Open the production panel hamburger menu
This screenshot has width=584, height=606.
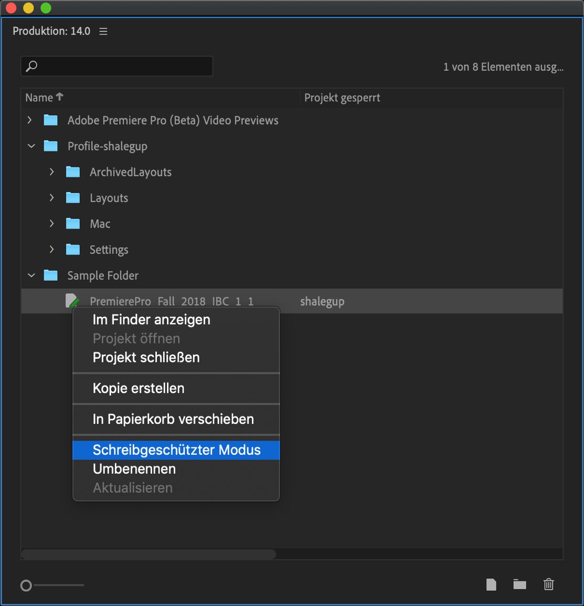(x=103, y=31)
